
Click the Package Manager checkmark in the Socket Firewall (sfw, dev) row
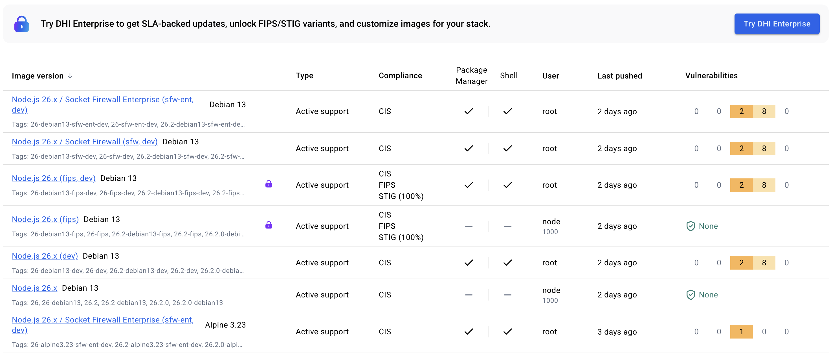point(469,148)
